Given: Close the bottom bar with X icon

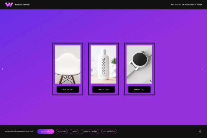Looking at the screenshot, I should pos(200,131).
